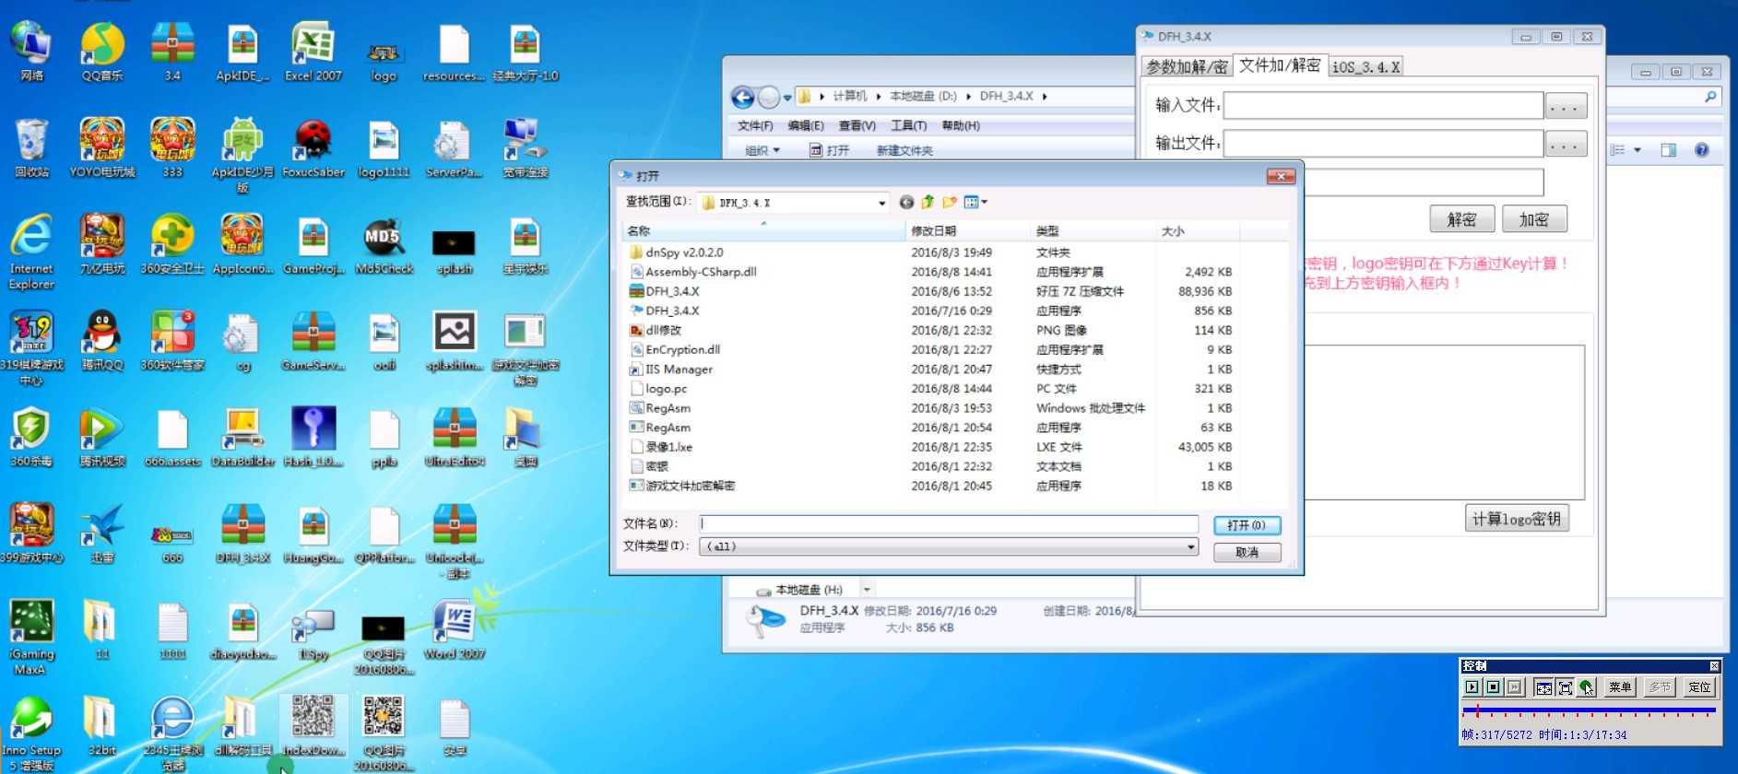The height and width of the screenshot is (774, 1738).
Task: Click the browse button next to 输出文件
Action: [1566, 144]
